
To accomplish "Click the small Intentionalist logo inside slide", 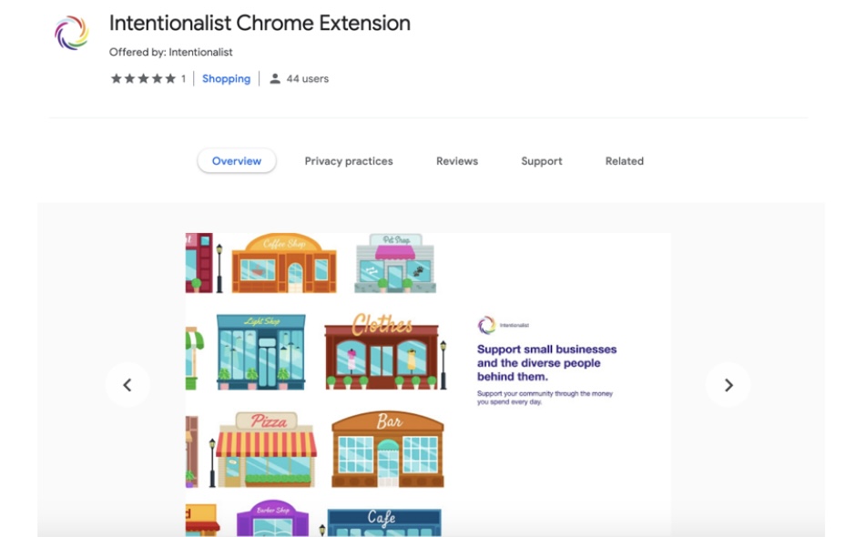I will (x=487, y=325).
